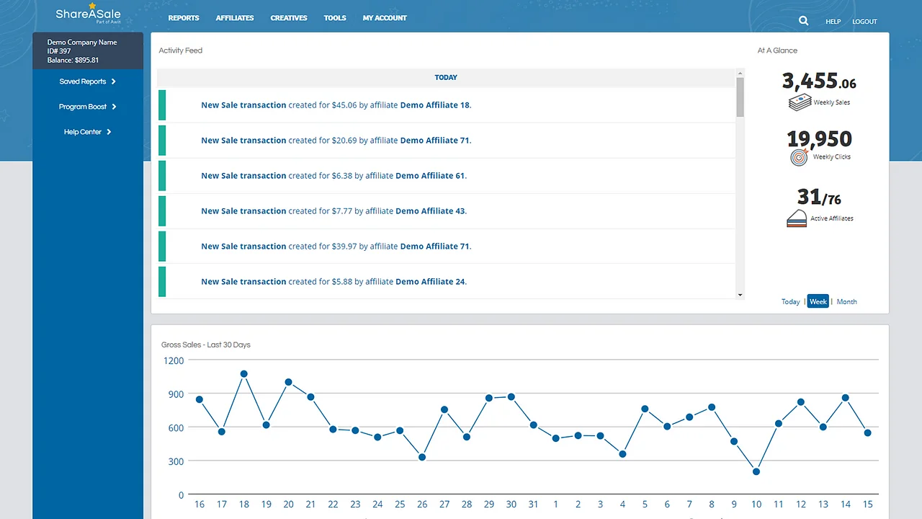Click the Weekly Sales cash icon
The height and width of the screenshot is (519, 922).
(x=800, y=102)
